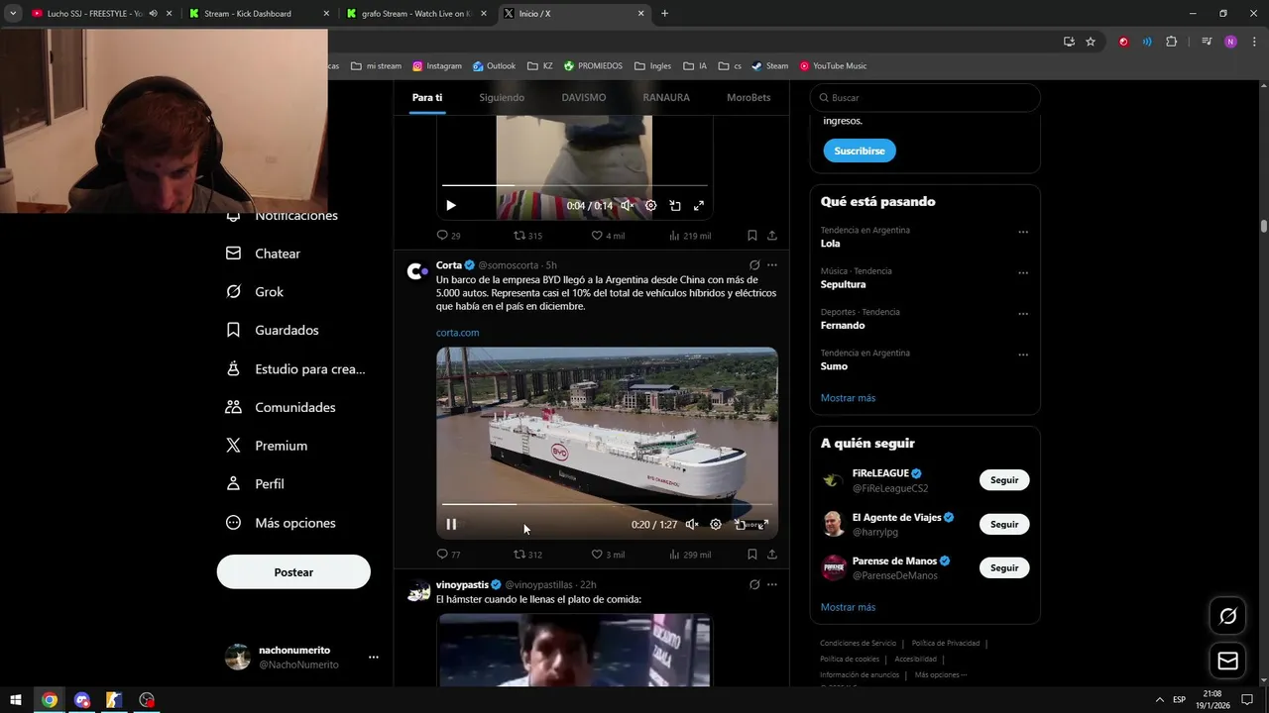Open more options for Sumo trend
The width and height of the screenshot is (1269, 713).
tap(1023, 355)
